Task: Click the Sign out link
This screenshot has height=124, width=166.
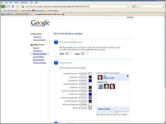Action: pos(130,17)
